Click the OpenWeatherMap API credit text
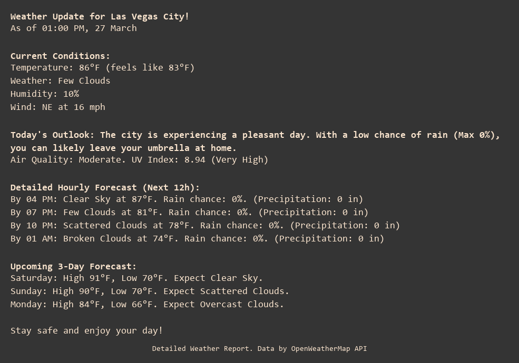 (259, 348)
